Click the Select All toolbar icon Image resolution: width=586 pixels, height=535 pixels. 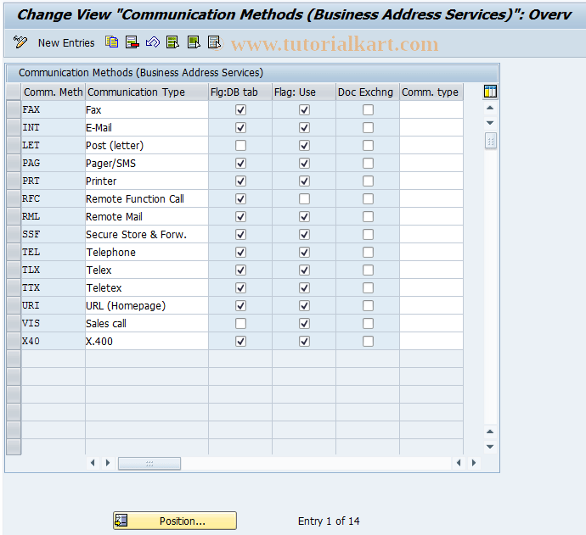(172, 42)
